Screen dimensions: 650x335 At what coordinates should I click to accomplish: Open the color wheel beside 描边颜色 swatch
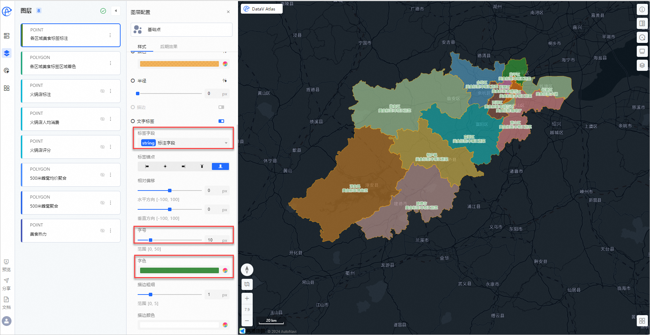pos(225,325)
